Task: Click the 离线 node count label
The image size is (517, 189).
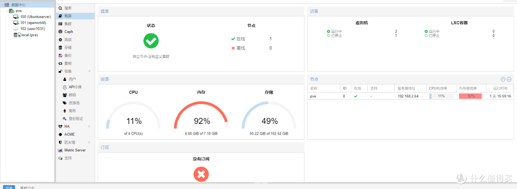Action: (x=241, y=48)
